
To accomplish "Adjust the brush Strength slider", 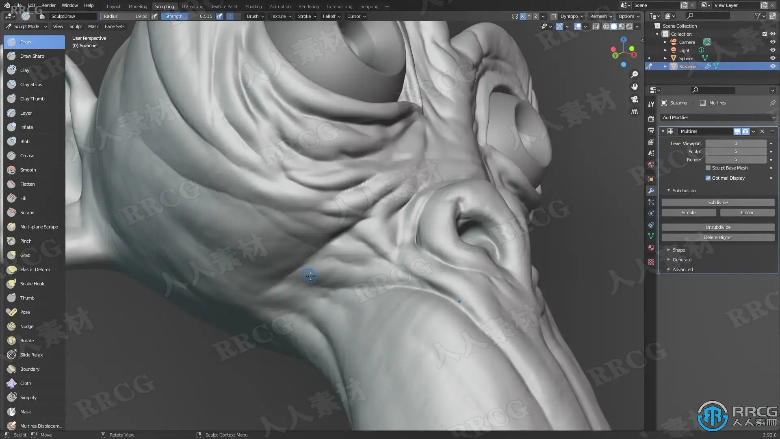I will (188, 16).
